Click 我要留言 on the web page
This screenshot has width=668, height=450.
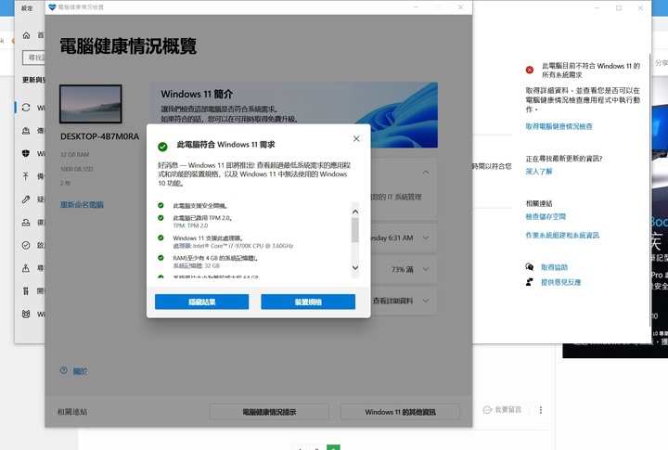507,409
